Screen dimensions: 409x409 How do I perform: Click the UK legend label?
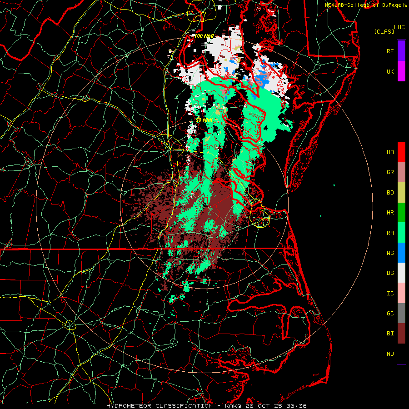390,71
